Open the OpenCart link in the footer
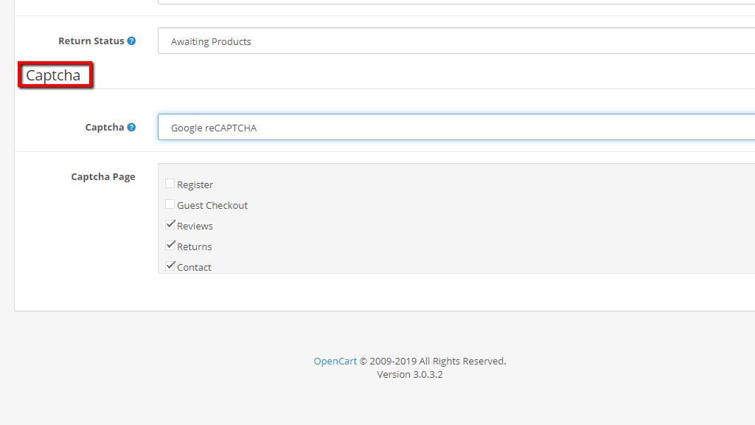755x425 pixels. (335, 361)
